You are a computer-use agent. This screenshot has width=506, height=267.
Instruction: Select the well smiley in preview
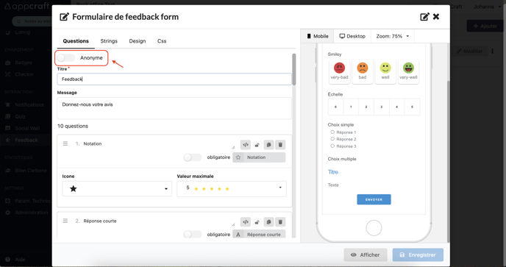pos(385,71)
